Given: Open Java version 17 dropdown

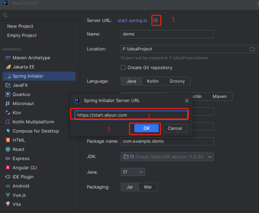Looking at the screenshot, I should tap(133, 172).
